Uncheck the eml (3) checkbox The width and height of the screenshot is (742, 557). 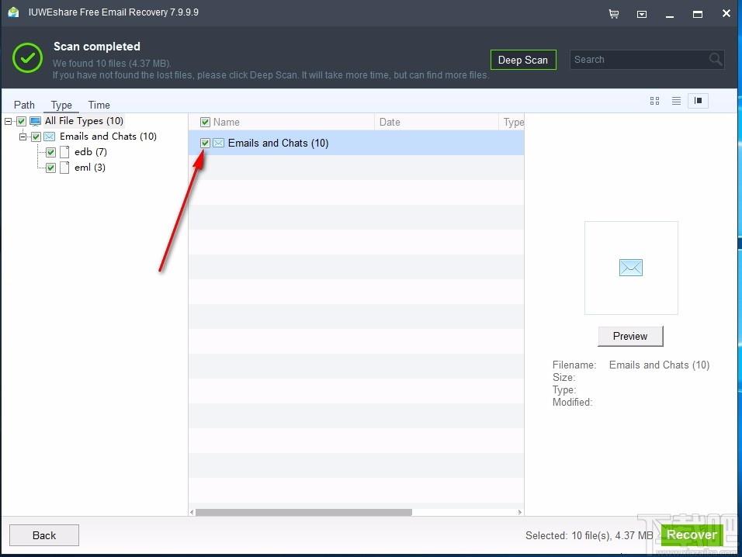click(50, 168)
